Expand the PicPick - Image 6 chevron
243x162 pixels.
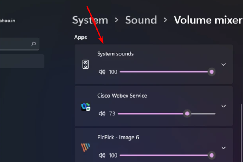tap(223, 148)
